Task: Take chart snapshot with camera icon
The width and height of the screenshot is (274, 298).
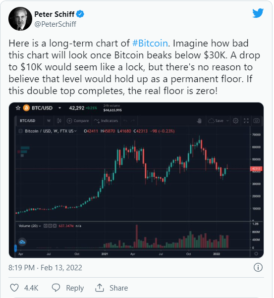Action: coord(256,121)
